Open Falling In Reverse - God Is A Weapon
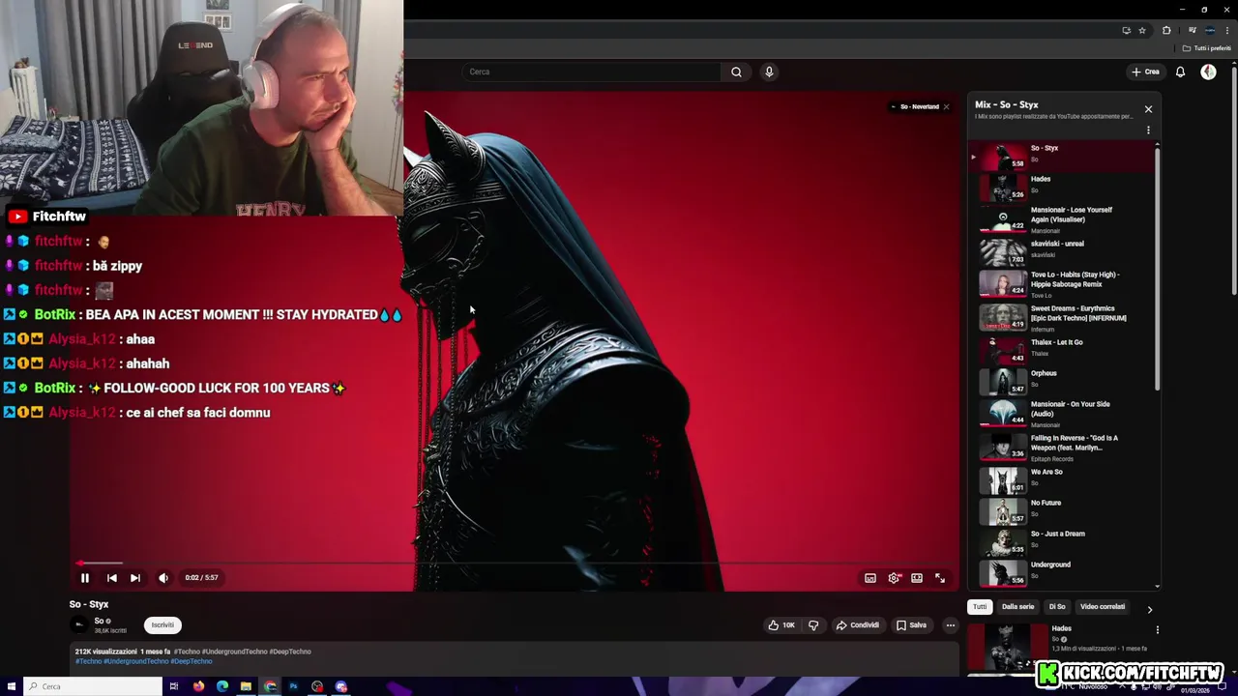Viewport: 1238px width, 696px height. (1064, 447)
